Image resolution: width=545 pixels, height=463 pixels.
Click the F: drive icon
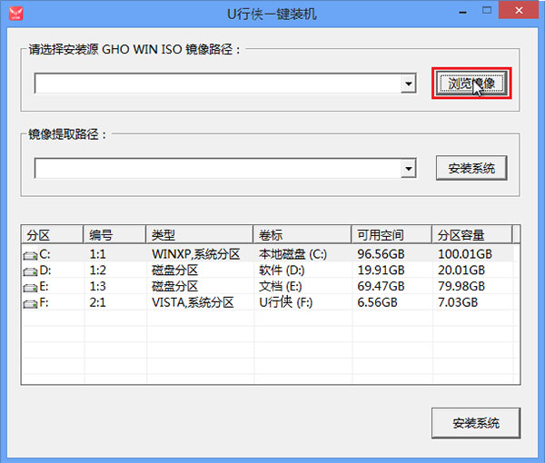[30, 304]
